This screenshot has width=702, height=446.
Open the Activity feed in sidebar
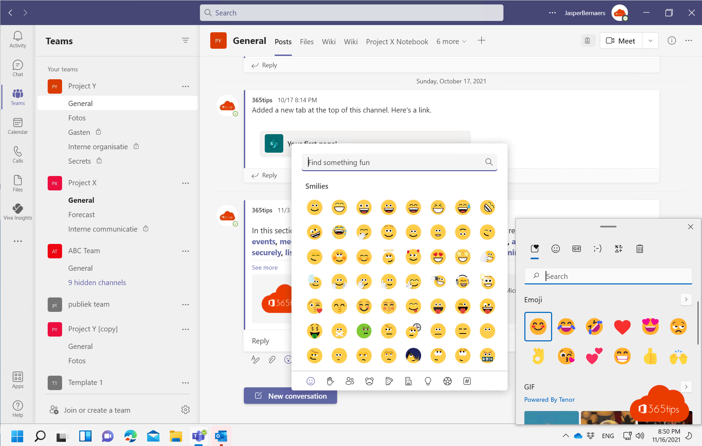[17, 39]
